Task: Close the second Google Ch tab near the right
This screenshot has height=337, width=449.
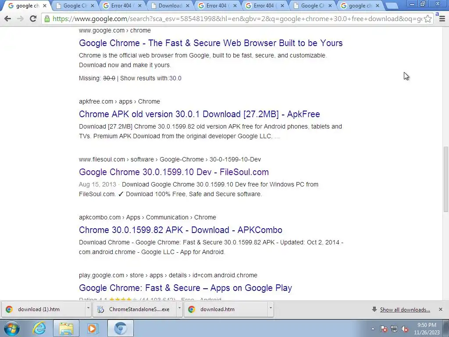Action: tap(330, 6)
